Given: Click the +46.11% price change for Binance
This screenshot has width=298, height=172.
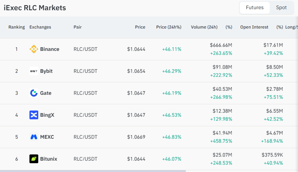Looking at the screenshot, I should pyautogui.click(x=171, y=49).
